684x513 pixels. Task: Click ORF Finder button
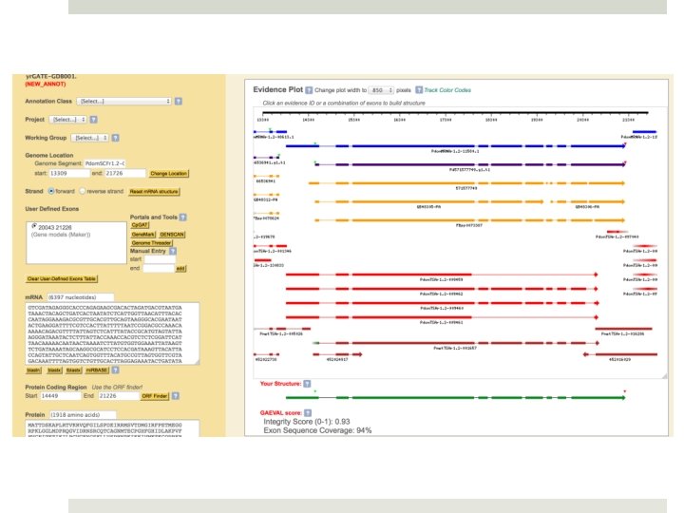[155, 396]
